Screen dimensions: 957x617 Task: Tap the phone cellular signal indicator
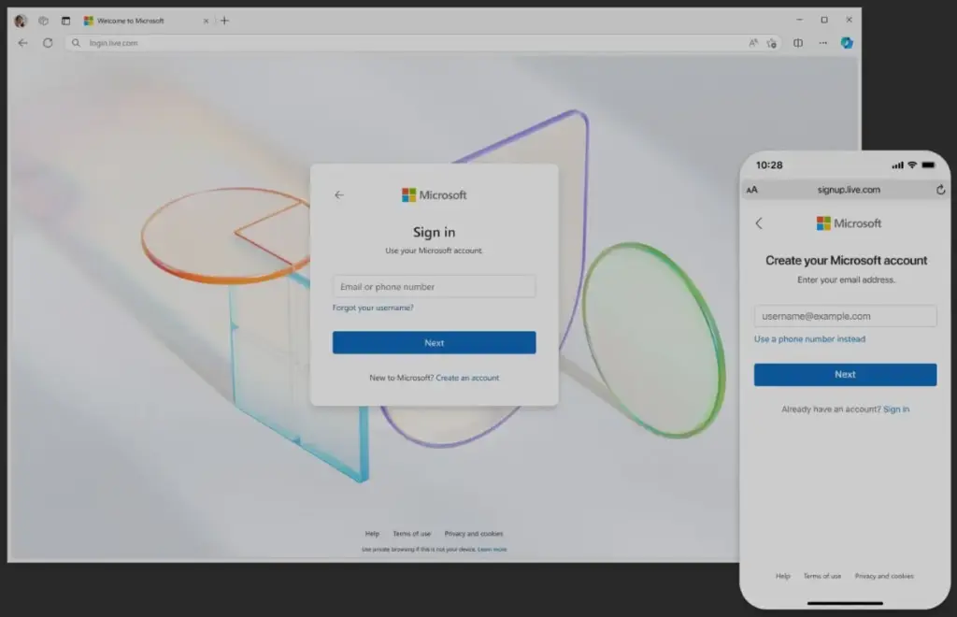[897, 165]
